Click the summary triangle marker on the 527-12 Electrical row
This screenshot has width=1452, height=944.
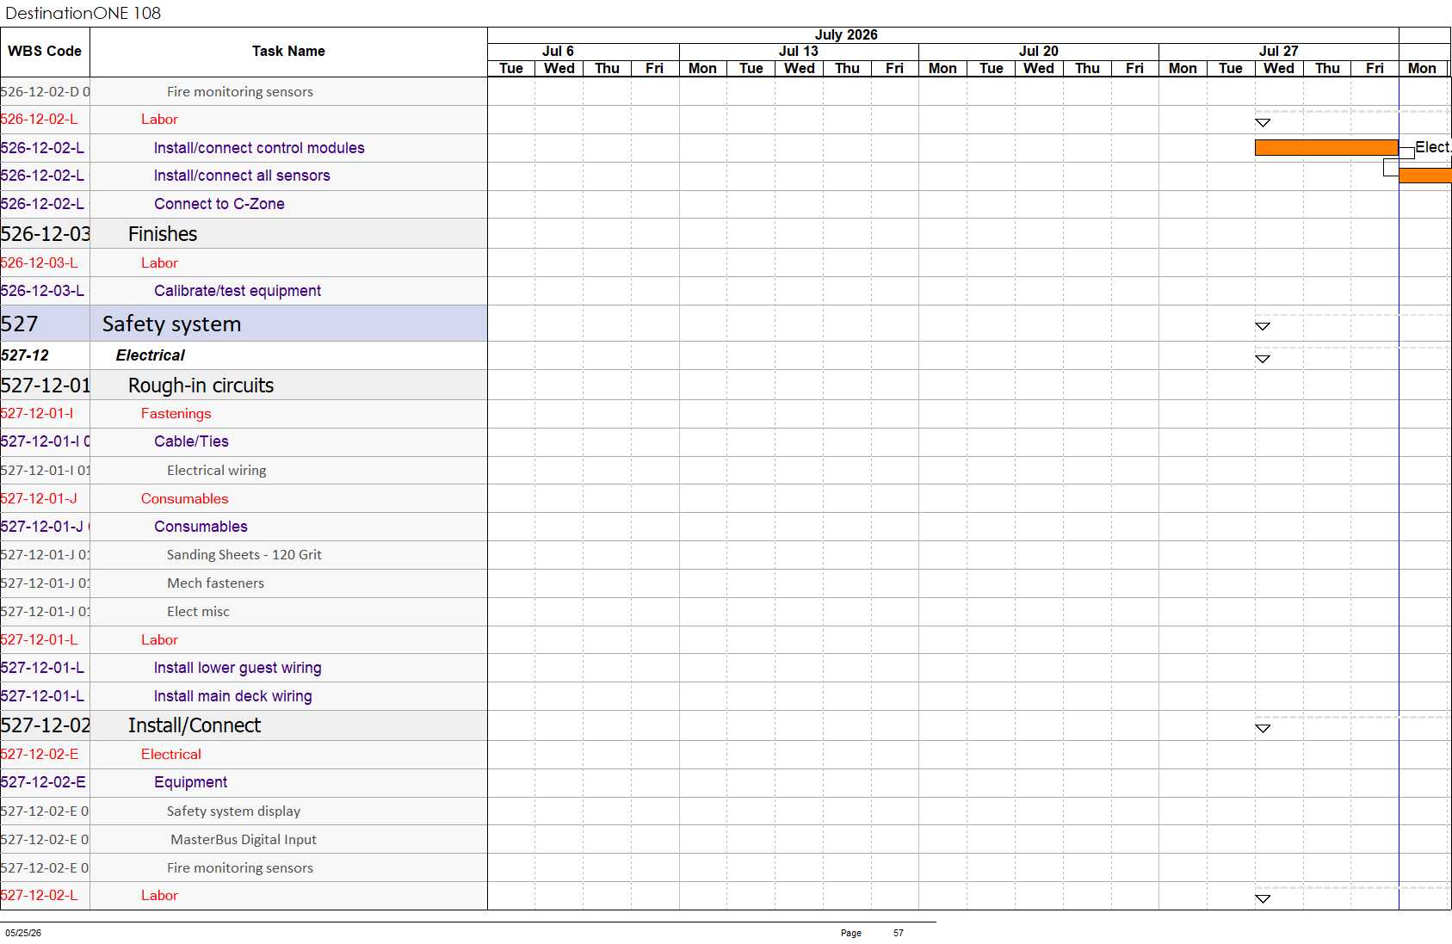point(1263,359)
